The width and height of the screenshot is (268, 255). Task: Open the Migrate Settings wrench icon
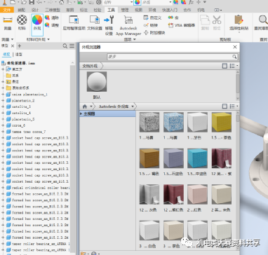pyautogui.click(x=109, y=20)
